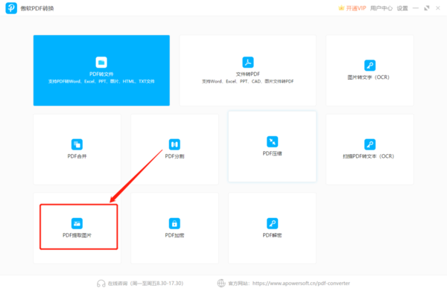
Task: Click the app logo in title bar
Action: (x=11, y=8)
